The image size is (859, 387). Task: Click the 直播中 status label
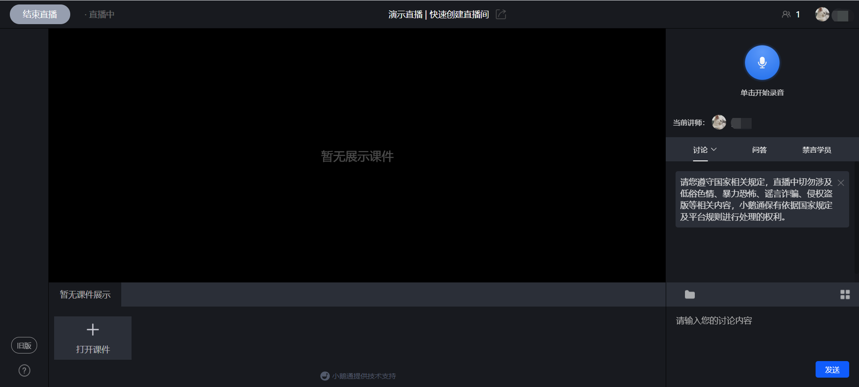point(102,14)
